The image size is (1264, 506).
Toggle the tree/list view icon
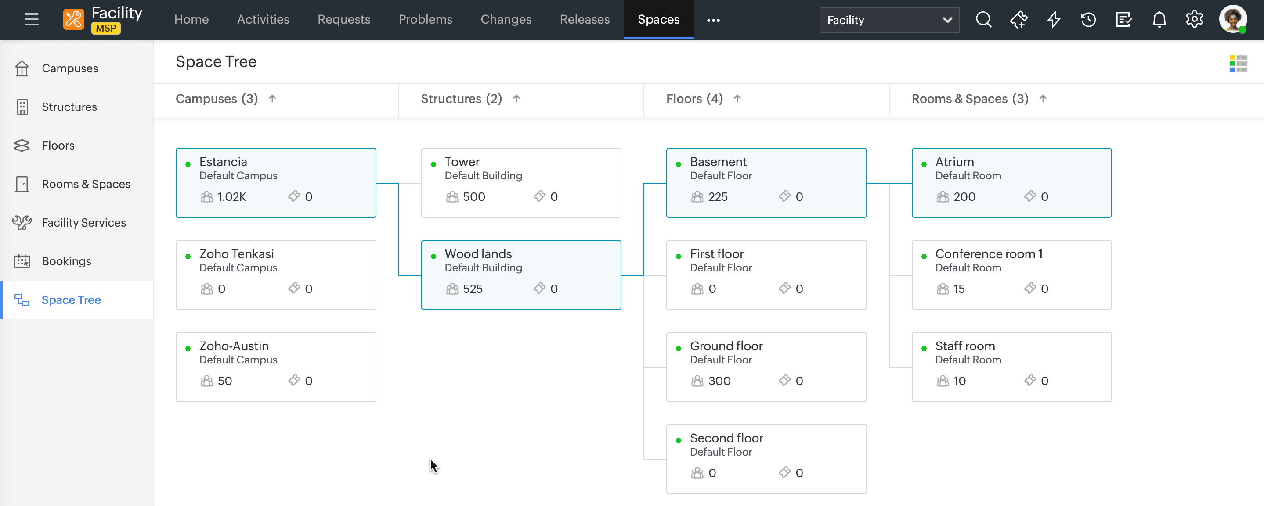pyautogui.click(x=1238, y=63)
